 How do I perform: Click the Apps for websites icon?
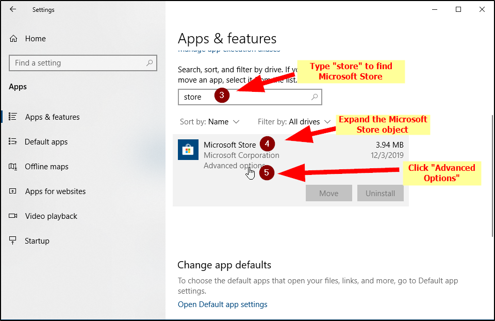tap(12, 191)
